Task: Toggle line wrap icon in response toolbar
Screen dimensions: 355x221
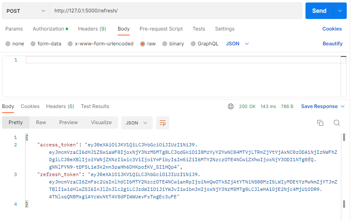Action: point(163,123)
